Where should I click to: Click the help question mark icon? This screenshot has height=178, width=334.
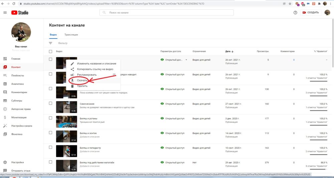(x=295, y=13)
